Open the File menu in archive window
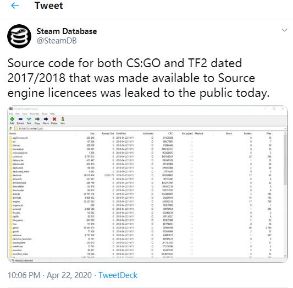 [11, 114]
